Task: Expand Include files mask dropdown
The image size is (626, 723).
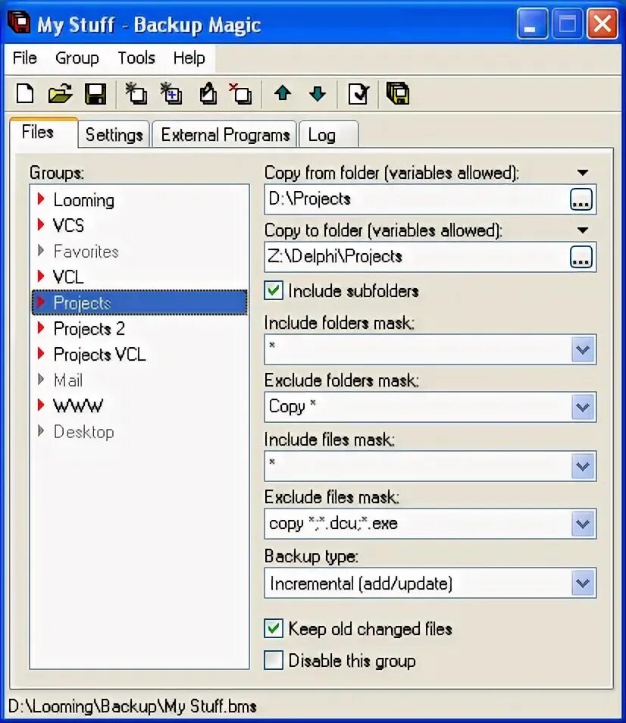Action: pyautogui.click(x=583, y=466)
